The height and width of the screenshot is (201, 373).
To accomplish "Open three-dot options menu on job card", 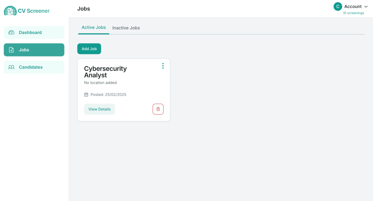I will point(163,66).
